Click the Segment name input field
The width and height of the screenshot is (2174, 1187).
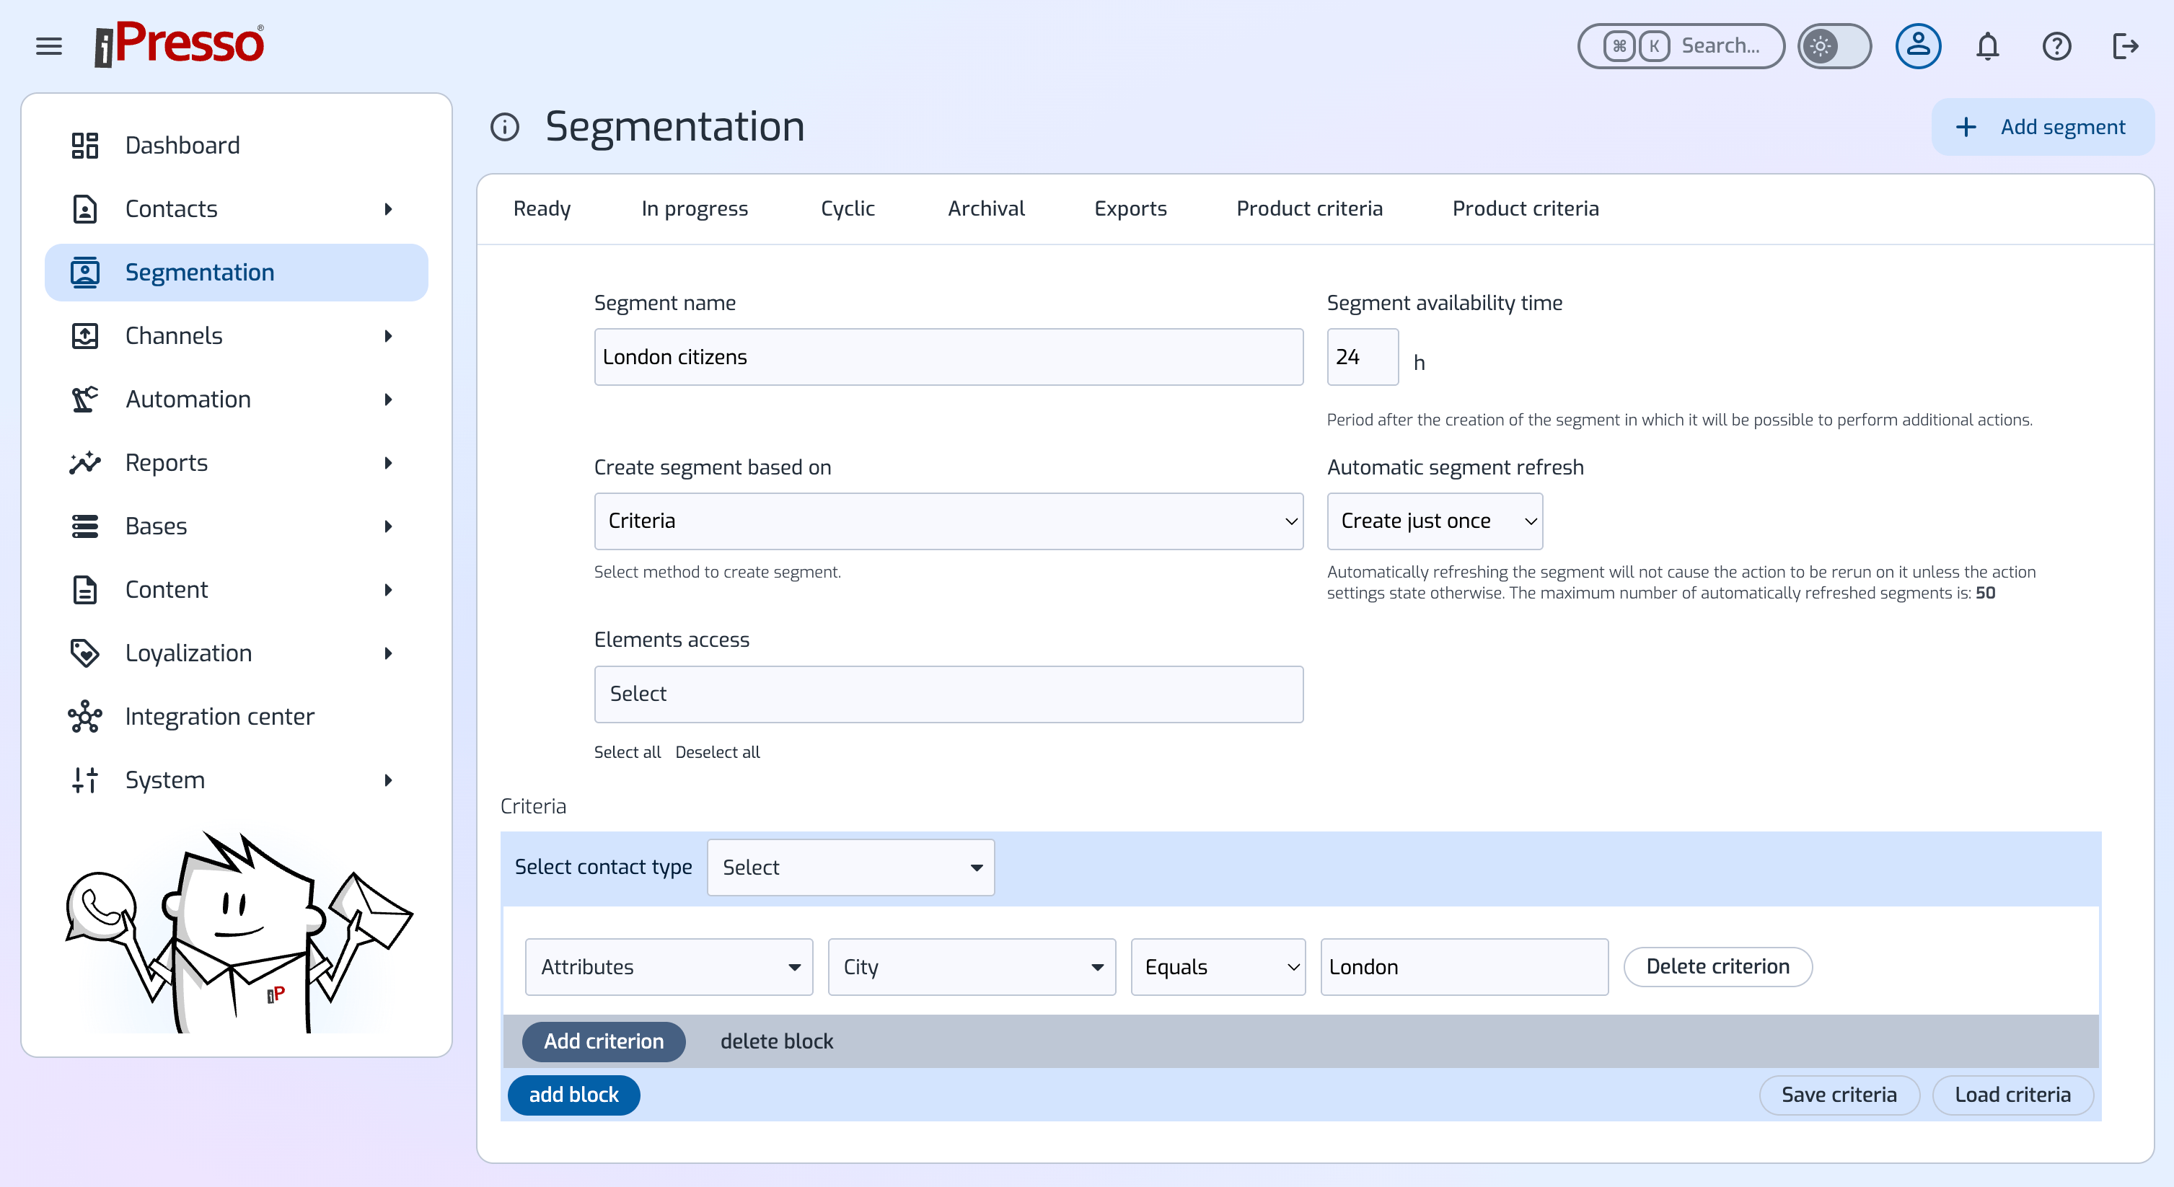coord(949,357)
